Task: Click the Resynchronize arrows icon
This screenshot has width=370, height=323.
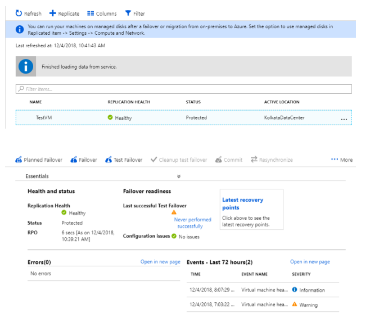Action: (254, 160)
